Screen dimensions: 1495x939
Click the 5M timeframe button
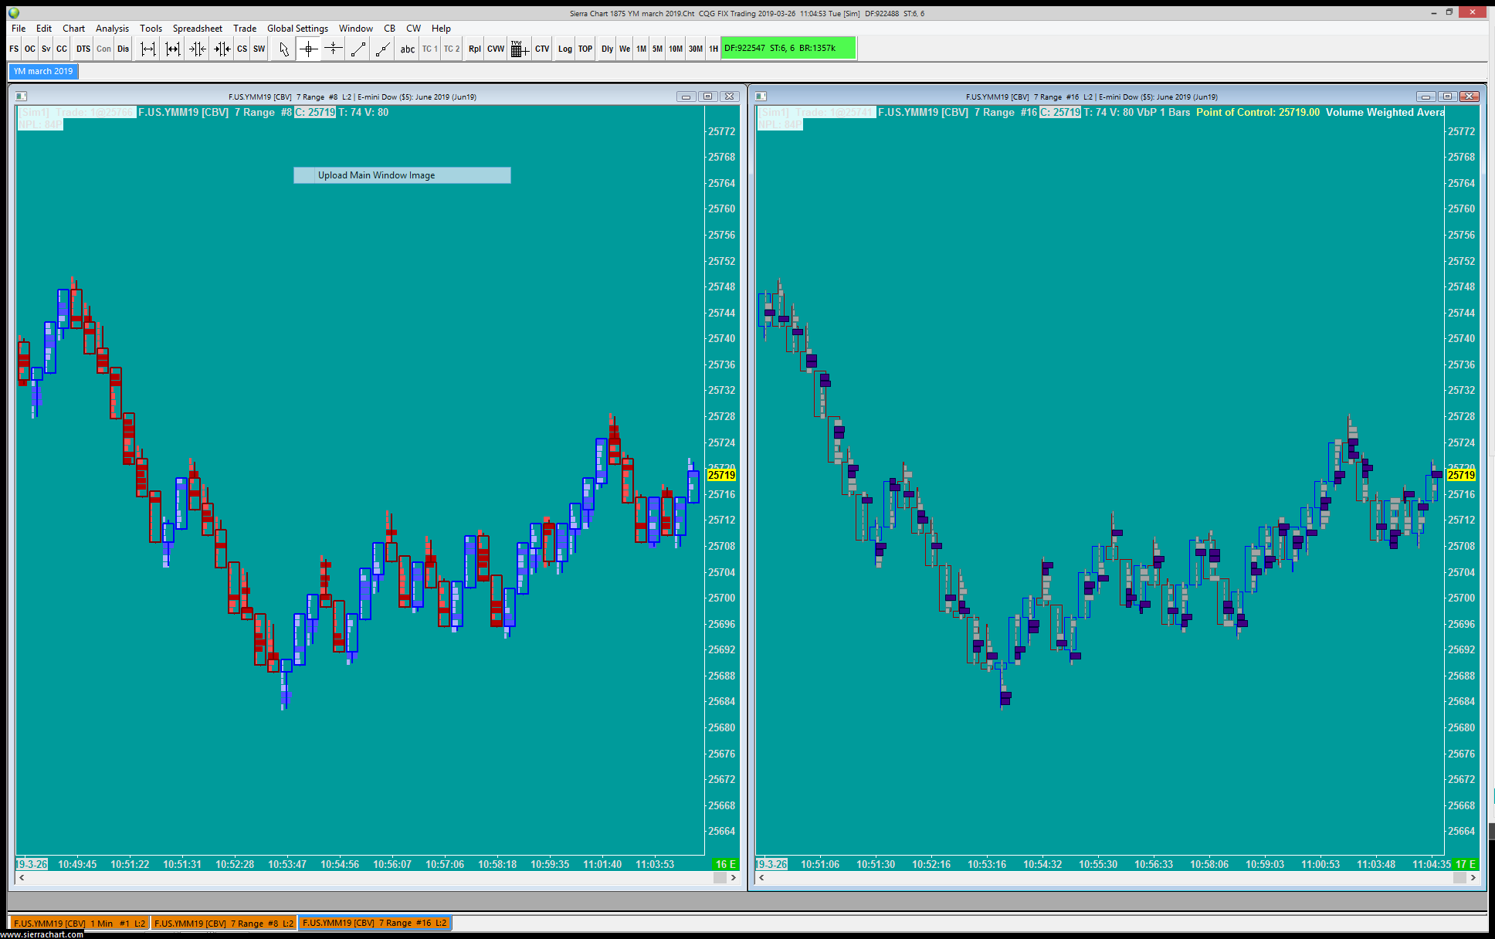click(x=657, y=49)
